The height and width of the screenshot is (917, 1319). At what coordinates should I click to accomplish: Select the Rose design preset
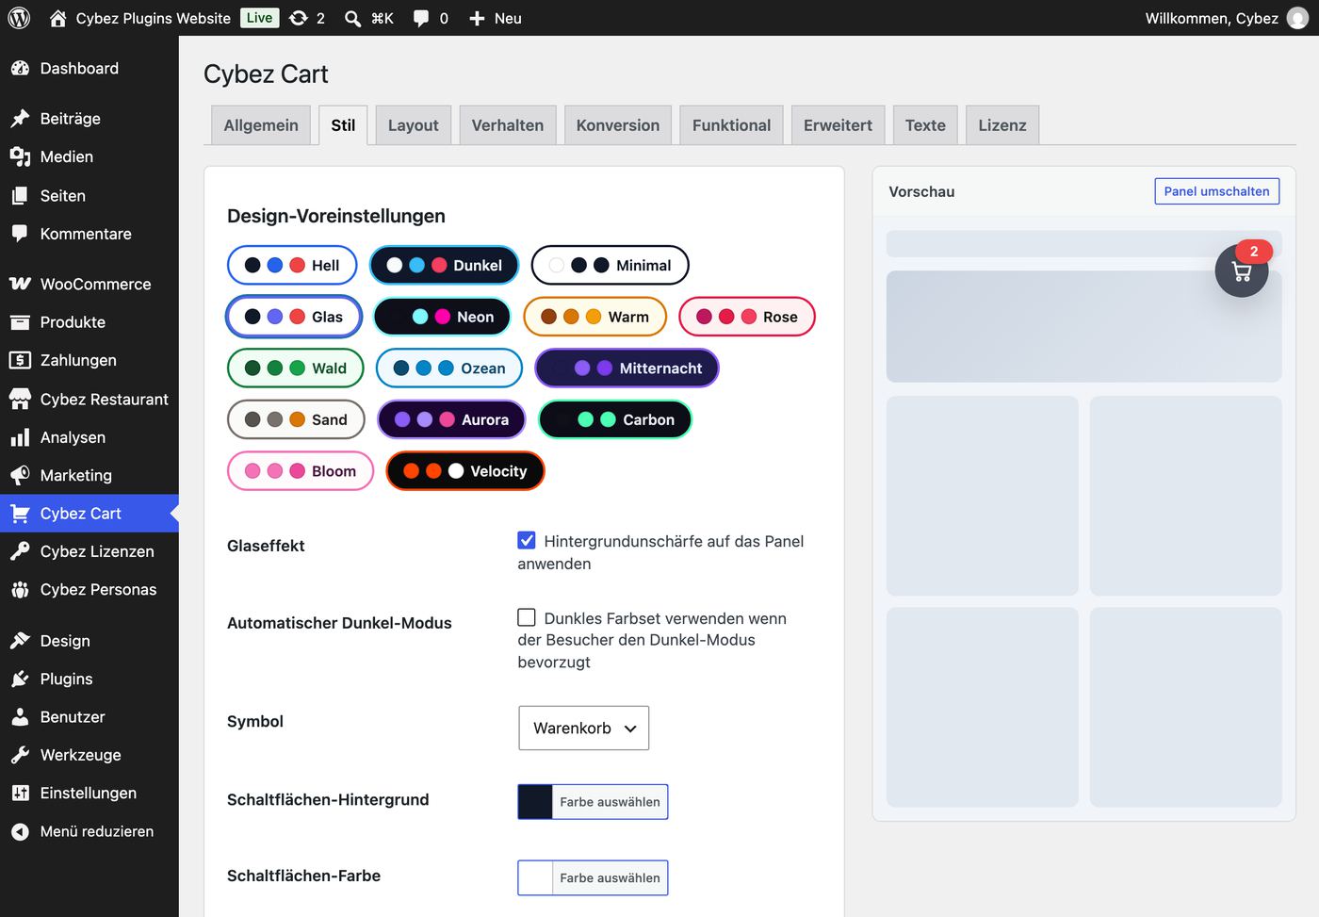click(747, 317)
